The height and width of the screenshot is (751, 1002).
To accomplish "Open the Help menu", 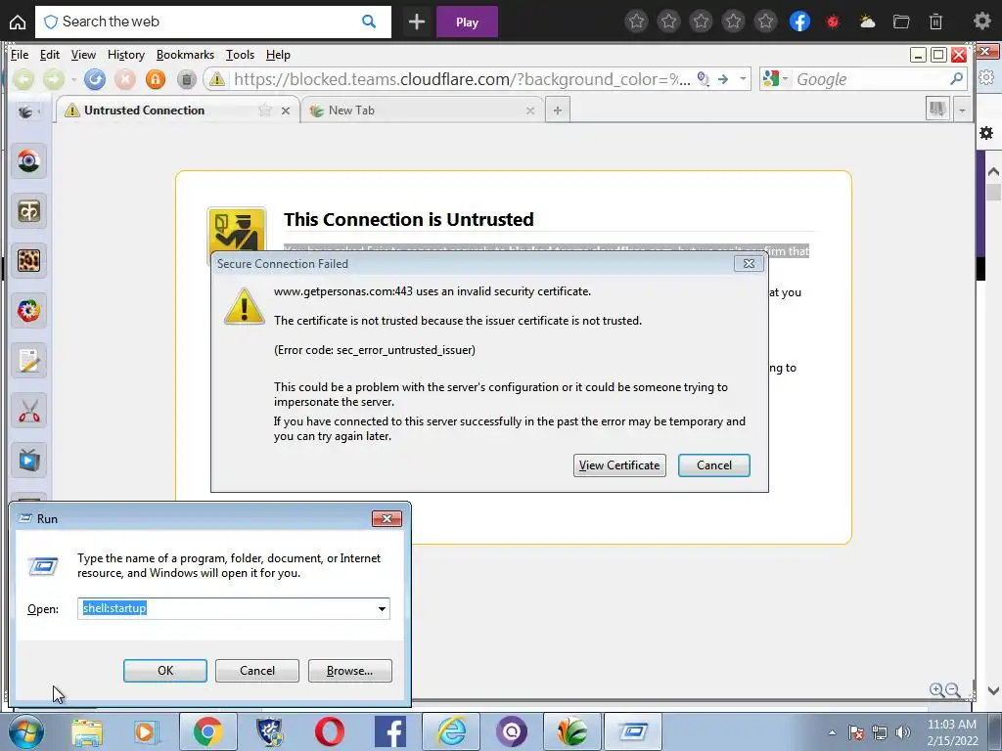I will tap(278, 55).
